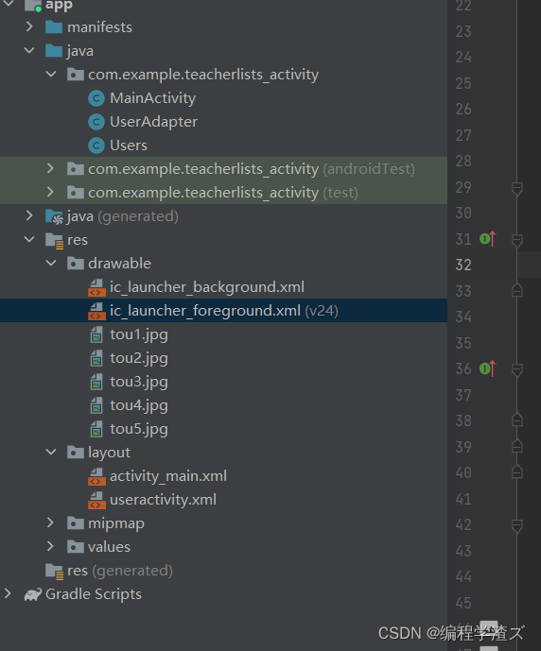
Task: Expand the (test) package chevron
Action: coord(50,192)
